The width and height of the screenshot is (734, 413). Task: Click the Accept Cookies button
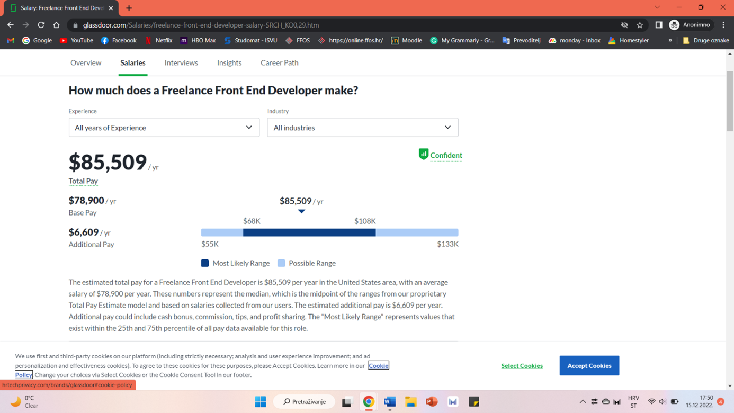coord(589,365)
